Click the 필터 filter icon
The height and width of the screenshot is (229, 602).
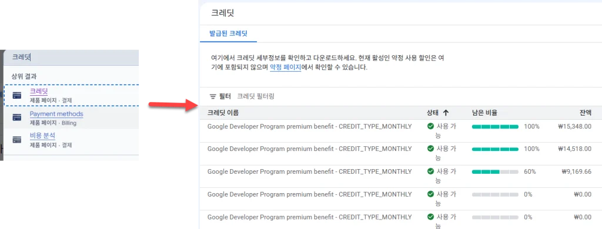coord(213,97)
